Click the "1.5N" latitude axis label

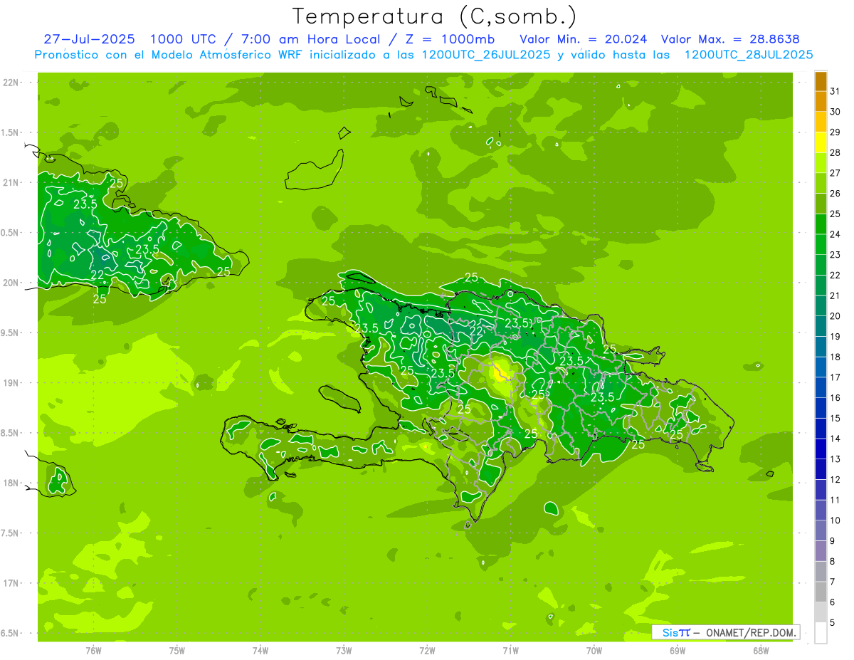[x=10, y=132]
